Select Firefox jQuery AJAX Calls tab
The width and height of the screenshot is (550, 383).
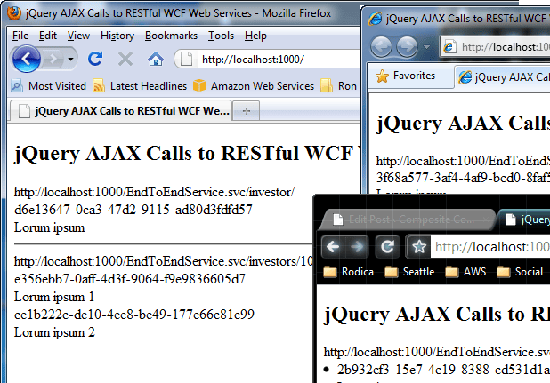(121, 111)
